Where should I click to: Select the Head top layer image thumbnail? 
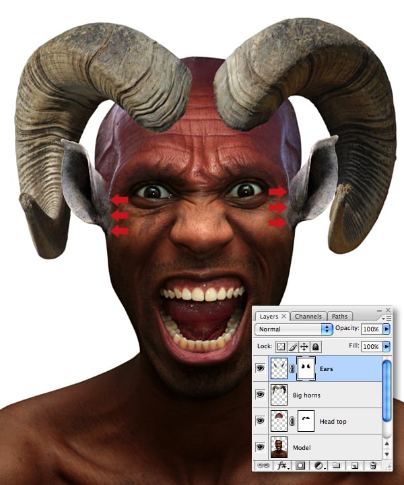coord(279,420)
